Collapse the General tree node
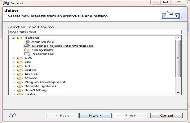This screenshot has height=123, width=190. tap(14, 38)
